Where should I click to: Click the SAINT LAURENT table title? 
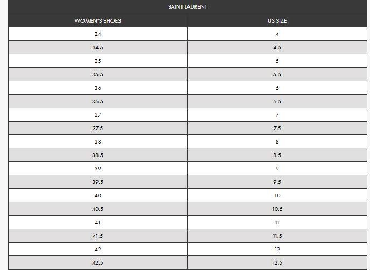[x=187, y=7]
